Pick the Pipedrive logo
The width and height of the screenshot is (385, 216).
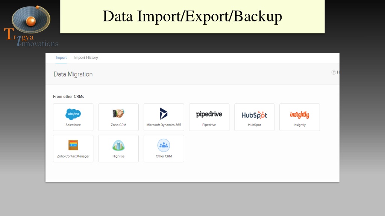(209, 114)
